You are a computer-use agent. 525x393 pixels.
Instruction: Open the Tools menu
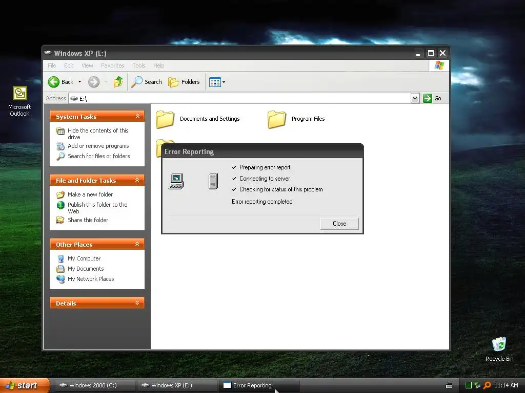pos(138,65)
